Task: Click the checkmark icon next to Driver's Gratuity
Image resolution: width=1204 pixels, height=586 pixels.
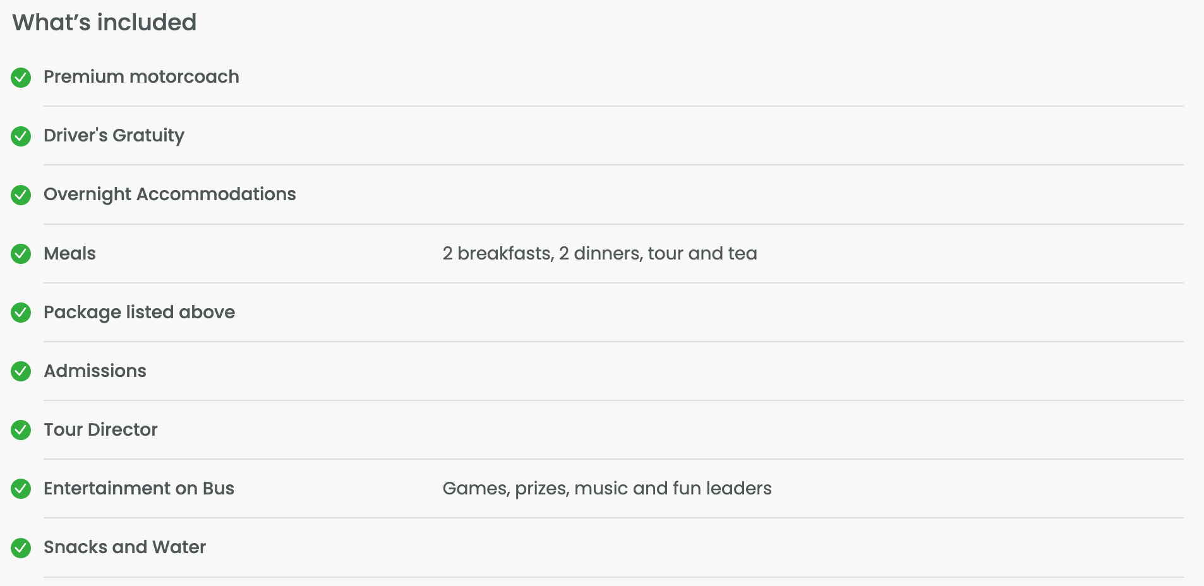Action: pos(21,136)
